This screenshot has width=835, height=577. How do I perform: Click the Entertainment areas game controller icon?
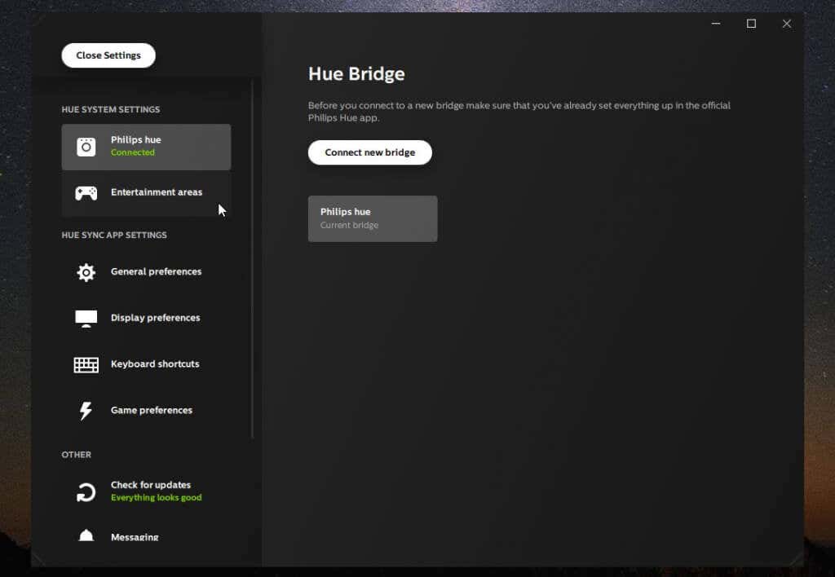(86, 192)
